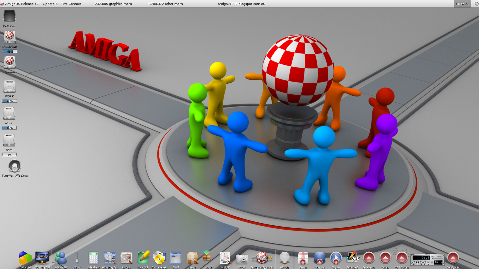Open NotePad from the dock
Screen dimensions: 479x269
point(143,258)
